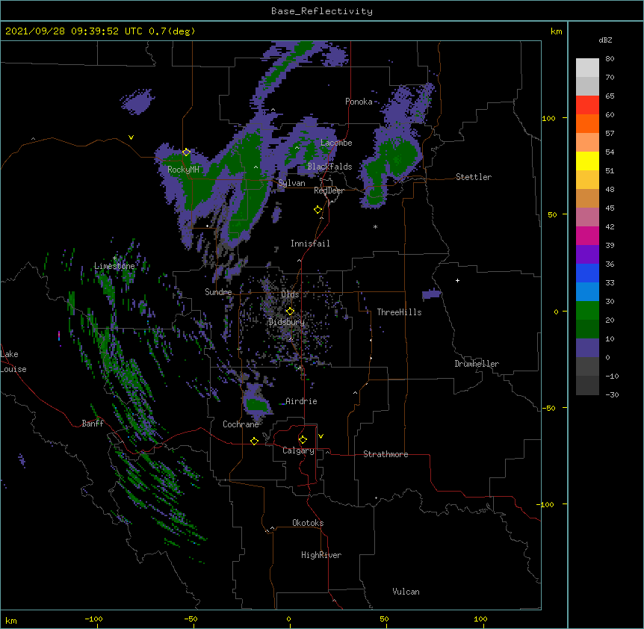Screen dimensions: 644x629
Task: Click the Cochrane city label
Action: [241, 424]
